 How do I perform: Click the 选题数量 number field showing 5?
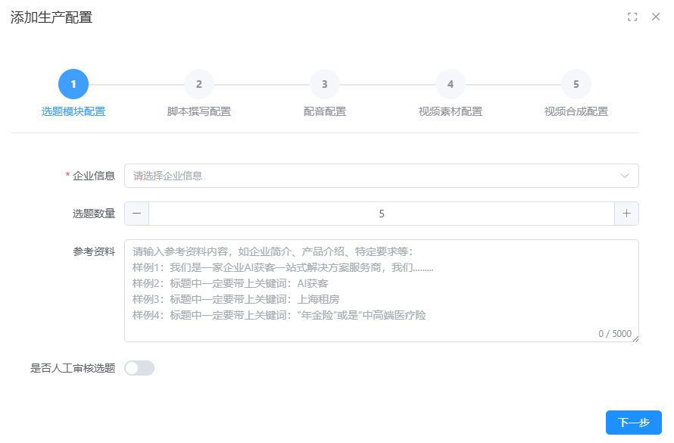pos(381,214)
